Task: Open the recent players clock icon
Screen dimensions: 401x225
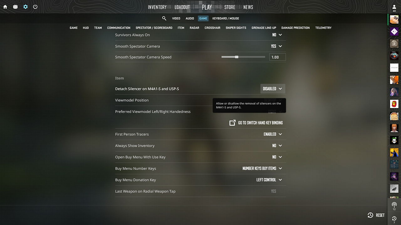Action: [x=394, y=219]
